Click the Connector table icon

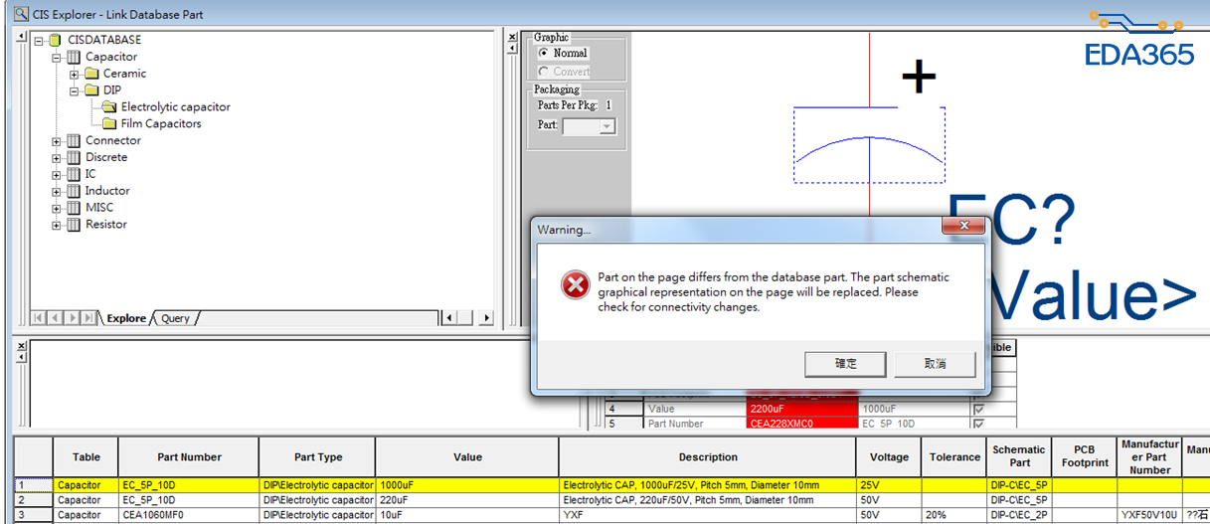[x=74, y=141]
